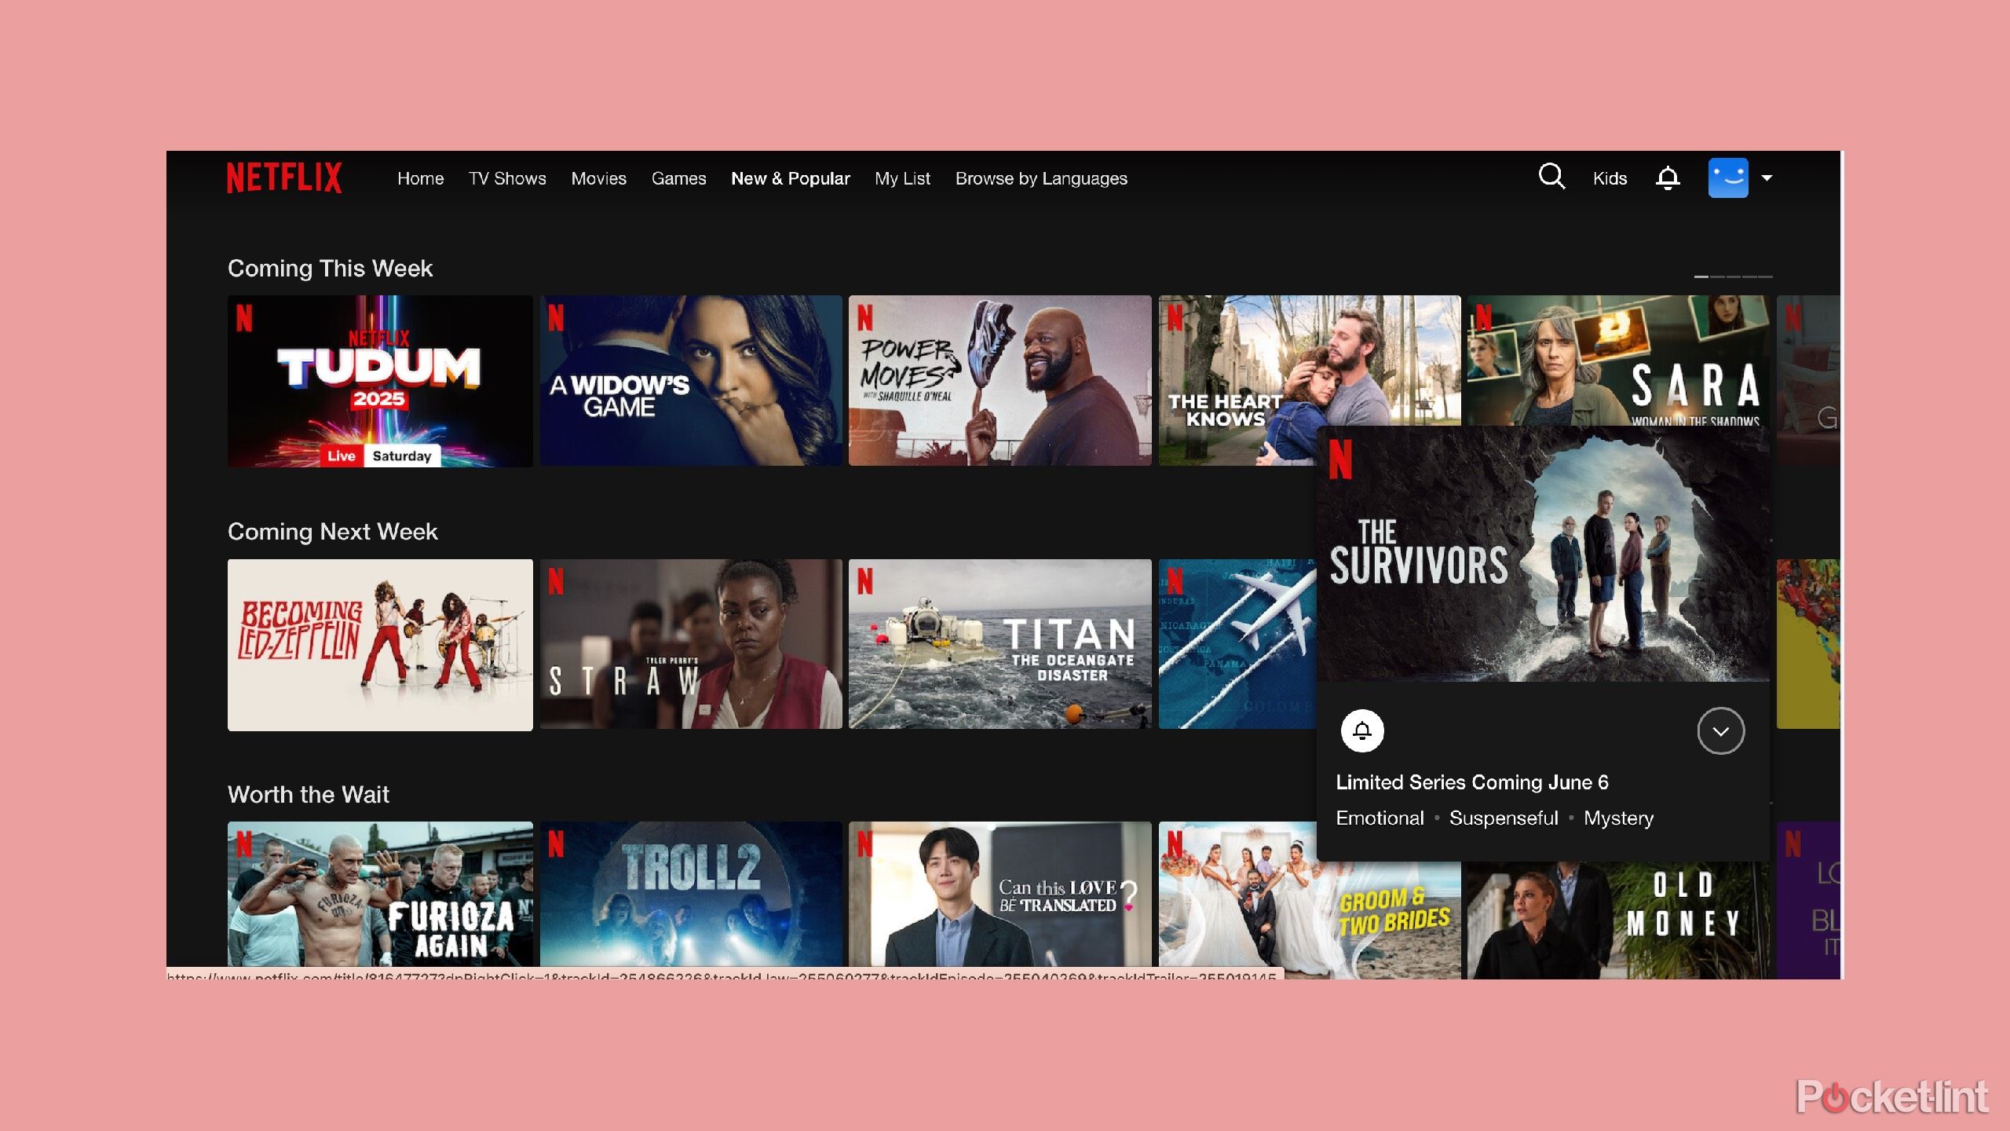Open the TV Shows menu item
The height and width of the screenshot is (1131, 2010).
click(507, 178)
